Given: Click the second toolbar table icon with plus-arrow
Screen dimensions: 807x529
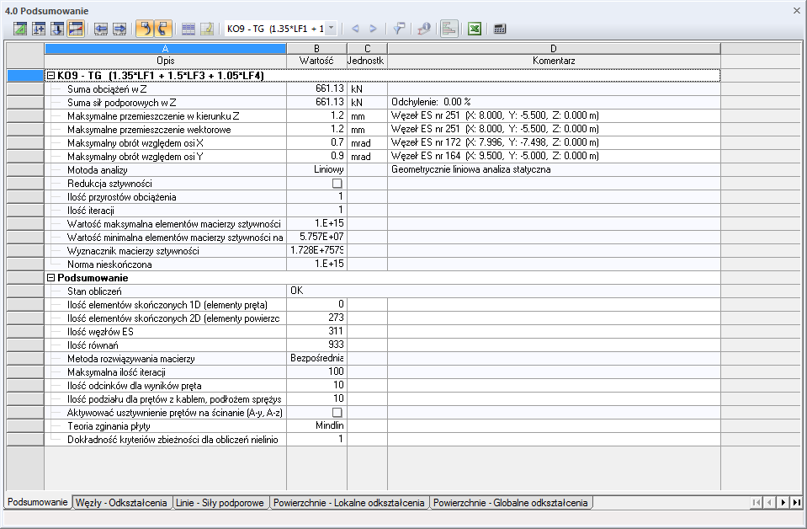Looking at the screenshot, I should point(39,29).
